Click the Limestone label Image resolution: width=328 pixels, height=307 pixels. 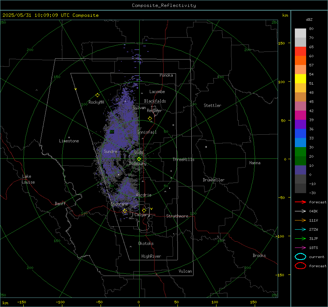coord(69,141)
